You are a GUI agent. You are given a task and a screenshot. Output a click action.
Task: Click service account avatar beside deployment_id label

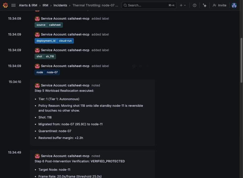37,34
